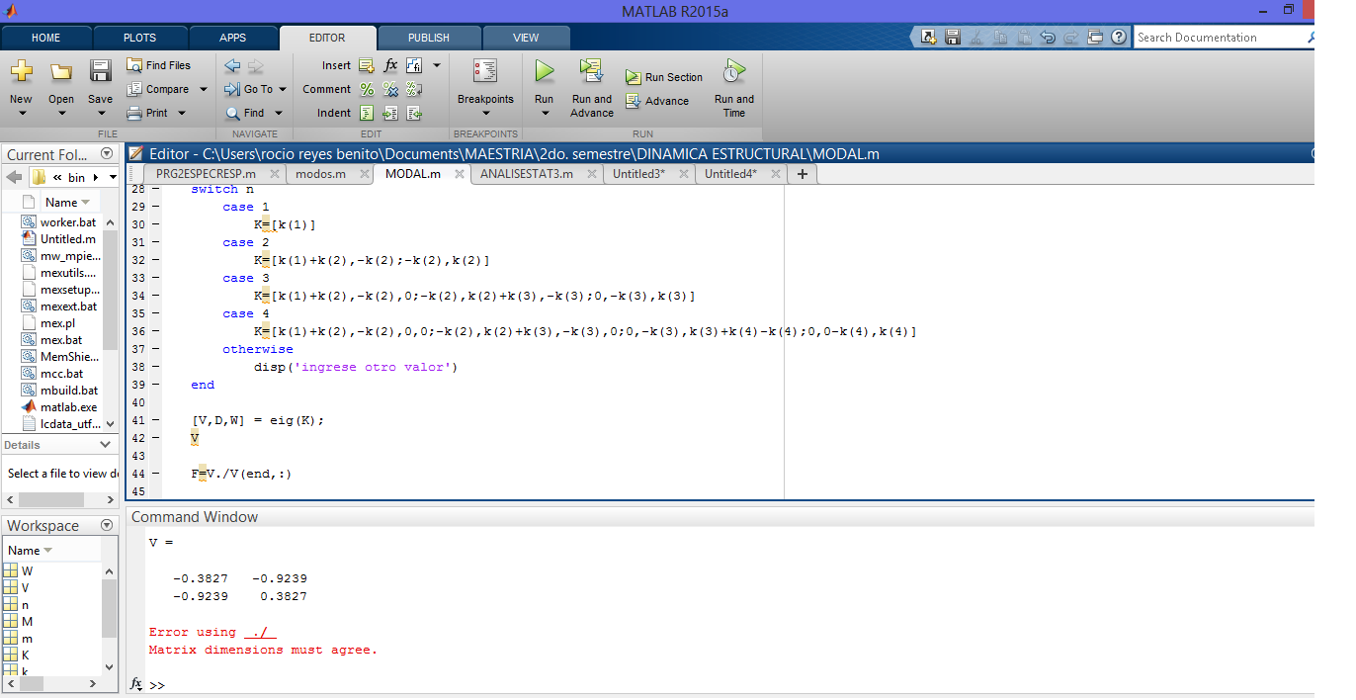Image resolution: width=1356 pixels, height=700 pixels.
Task: Open Current Folder panel actions menu
Action: coord(107,154)
